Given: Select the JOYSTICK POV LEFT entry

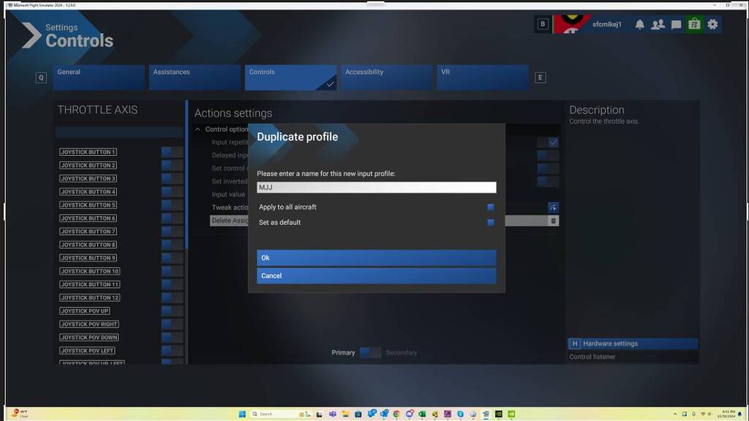Looking at the screenshot, I should click(87, 351).
